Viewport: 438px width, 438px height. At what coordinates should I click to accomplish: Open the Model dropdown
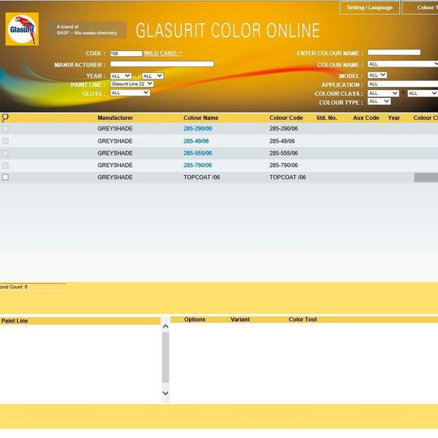pyautogui.click(x=377, y=75)
